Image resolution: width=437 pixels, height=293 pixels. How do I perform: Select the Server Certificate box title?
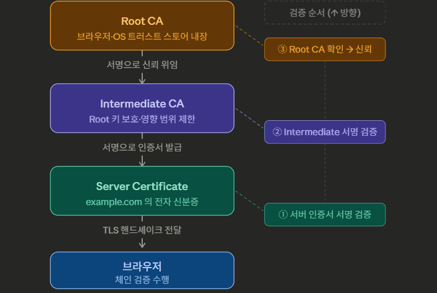tap(142, 186)
